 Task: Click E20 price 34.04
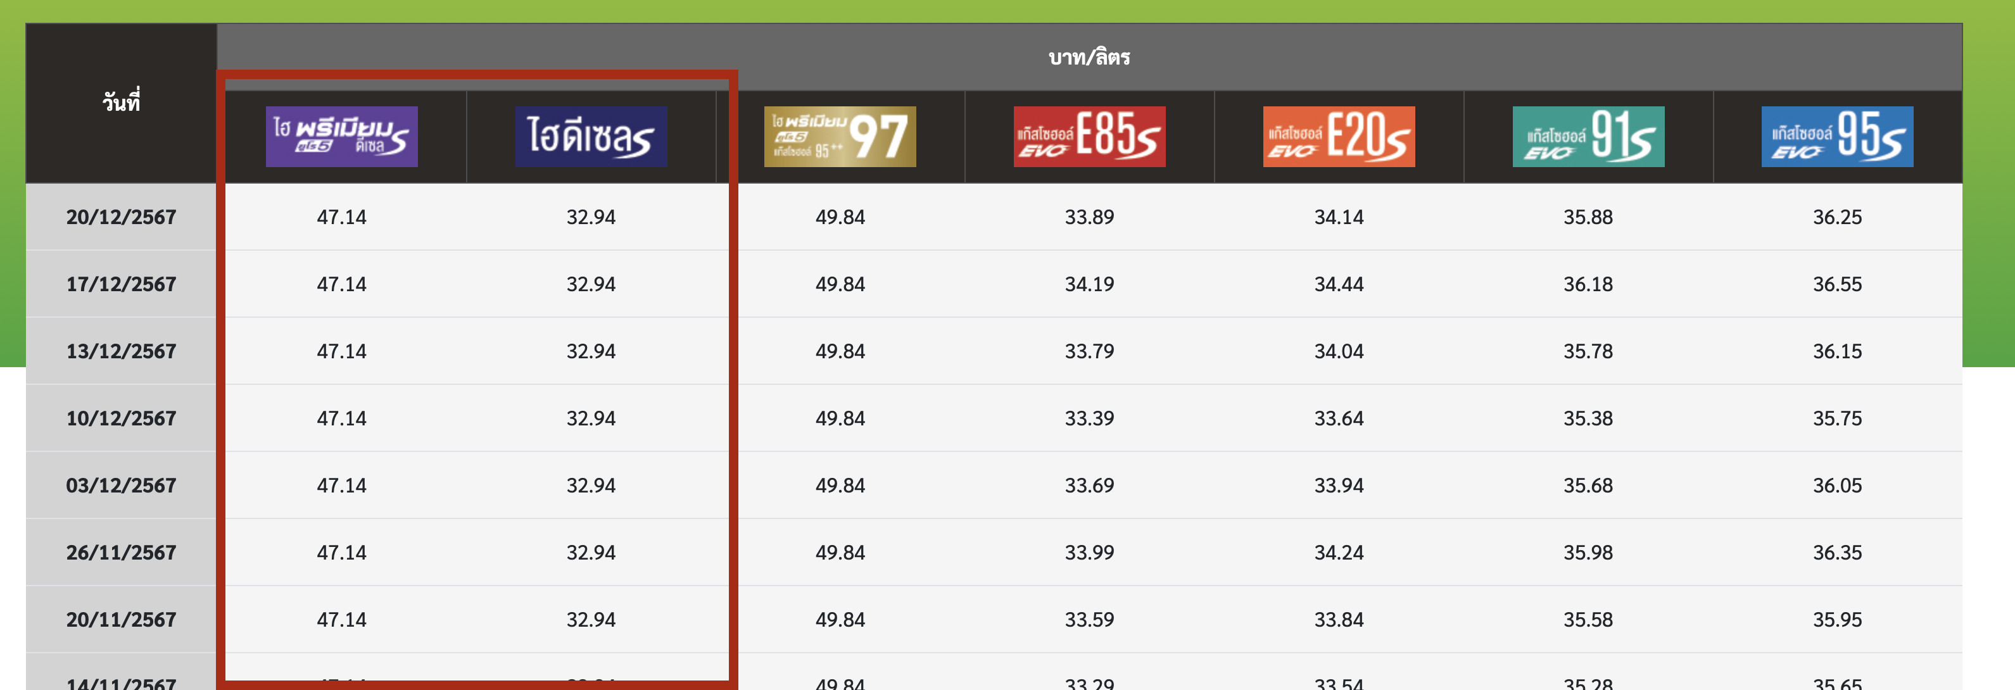[1339, 351]
